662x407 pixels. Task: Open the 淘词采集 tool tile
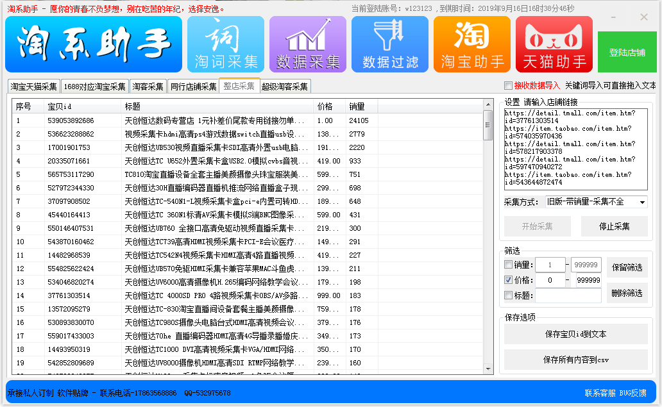click(x=226, y=44)
